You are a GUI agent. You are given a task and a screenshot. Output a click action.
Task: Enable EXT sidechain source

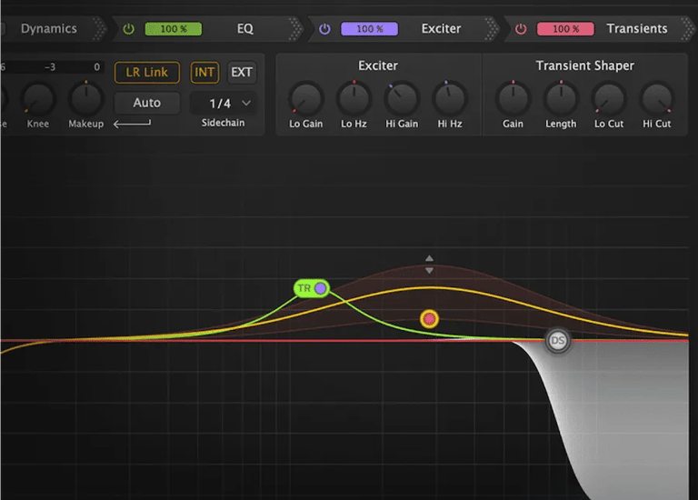[x=242, y=72]
